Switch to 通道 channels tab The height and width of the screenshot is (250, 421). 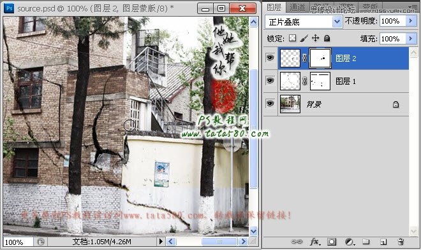(x=297, y=8)
